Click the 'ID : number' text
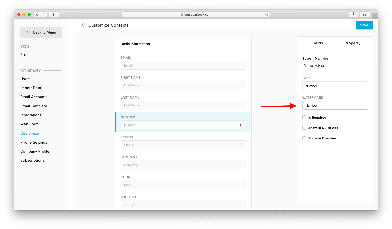Image resolution: width=392 pixels, height=229 pixels. [x=313, y=66]
